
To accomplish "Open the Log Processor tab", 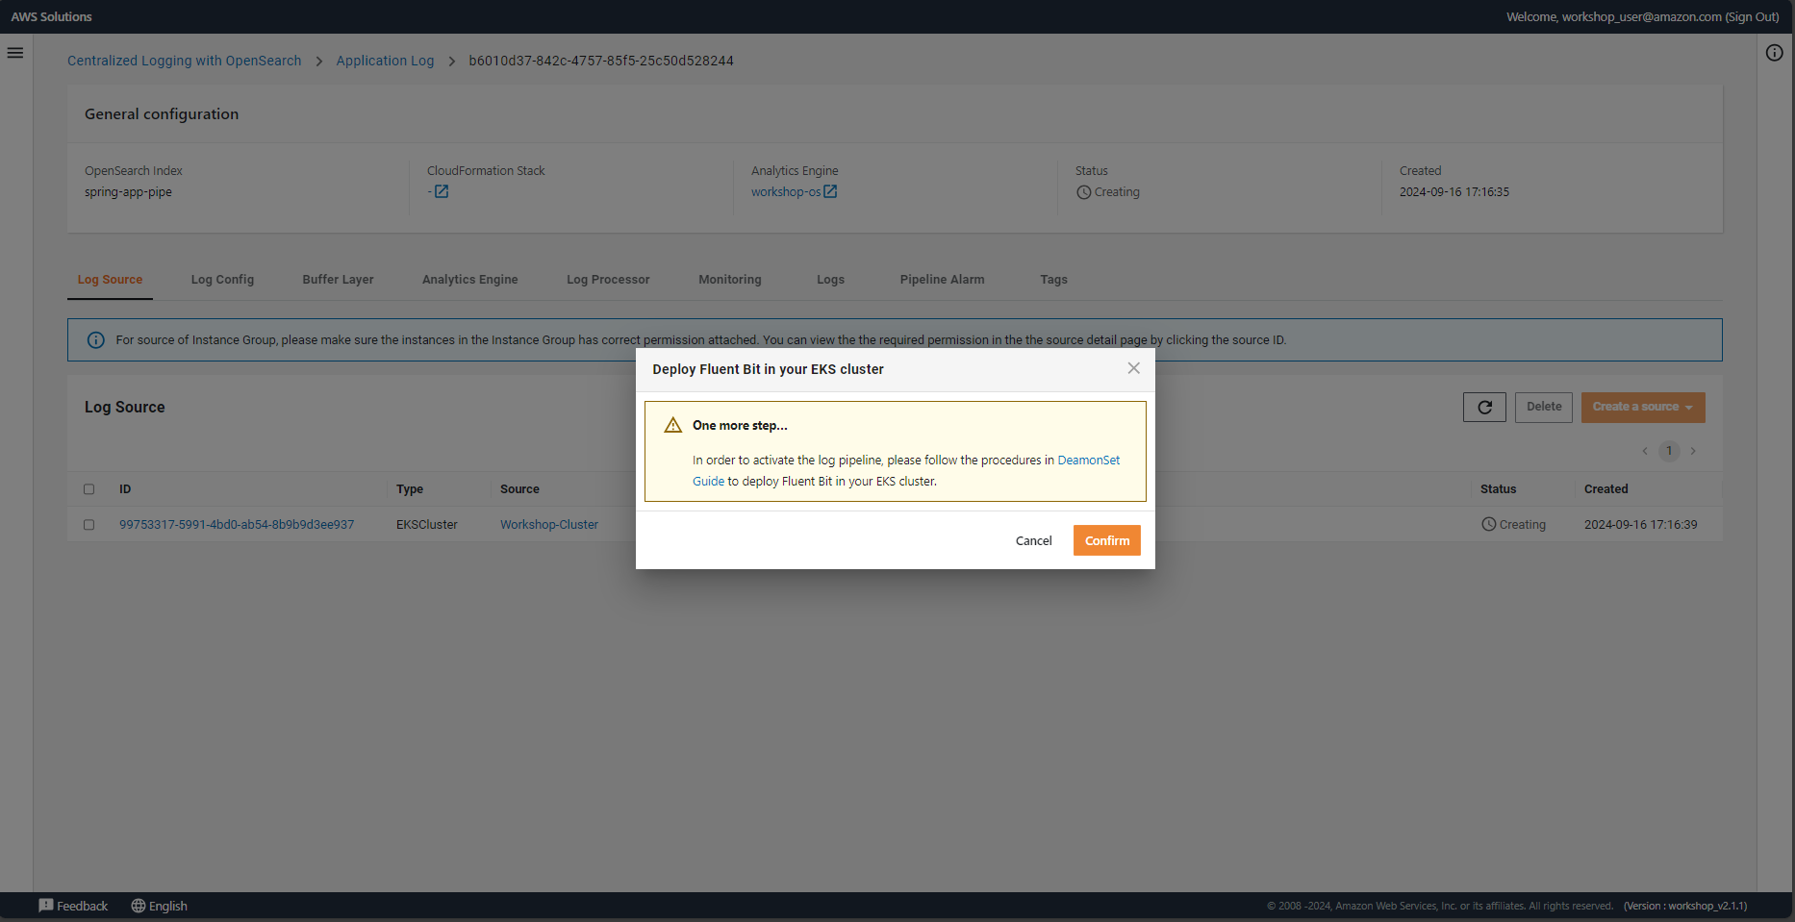I will pyautogui.click(x=608, y=280).
